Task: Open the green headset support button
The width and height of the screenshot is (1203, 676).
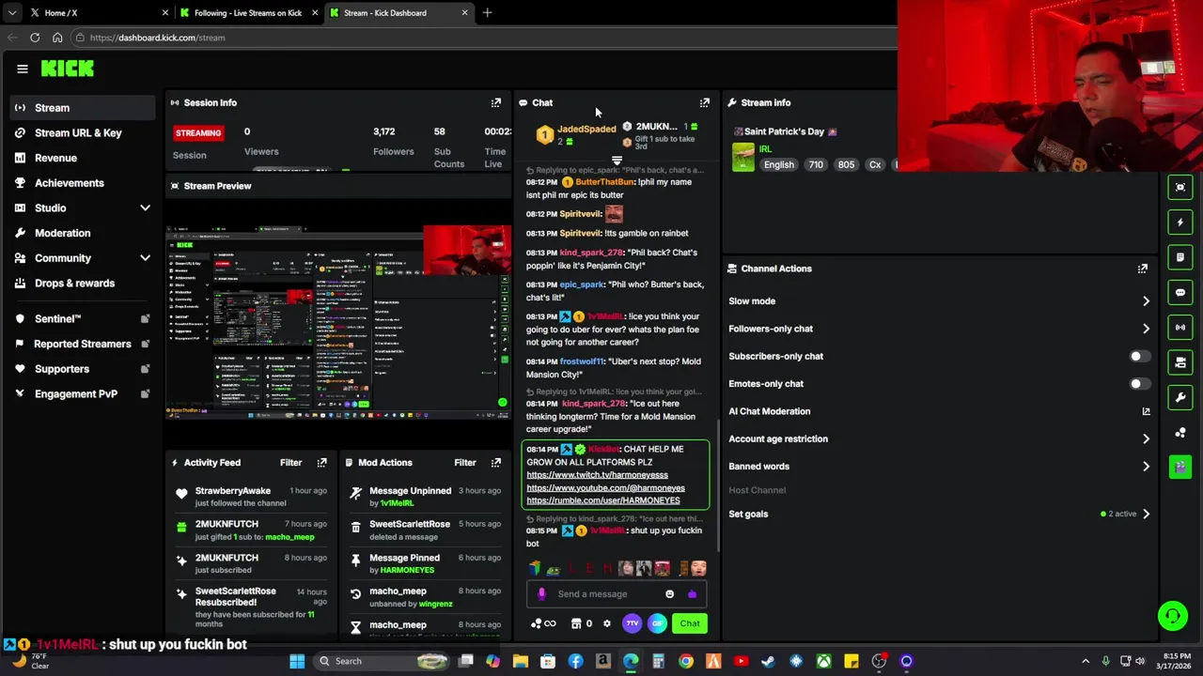Action: point(1172,616)
